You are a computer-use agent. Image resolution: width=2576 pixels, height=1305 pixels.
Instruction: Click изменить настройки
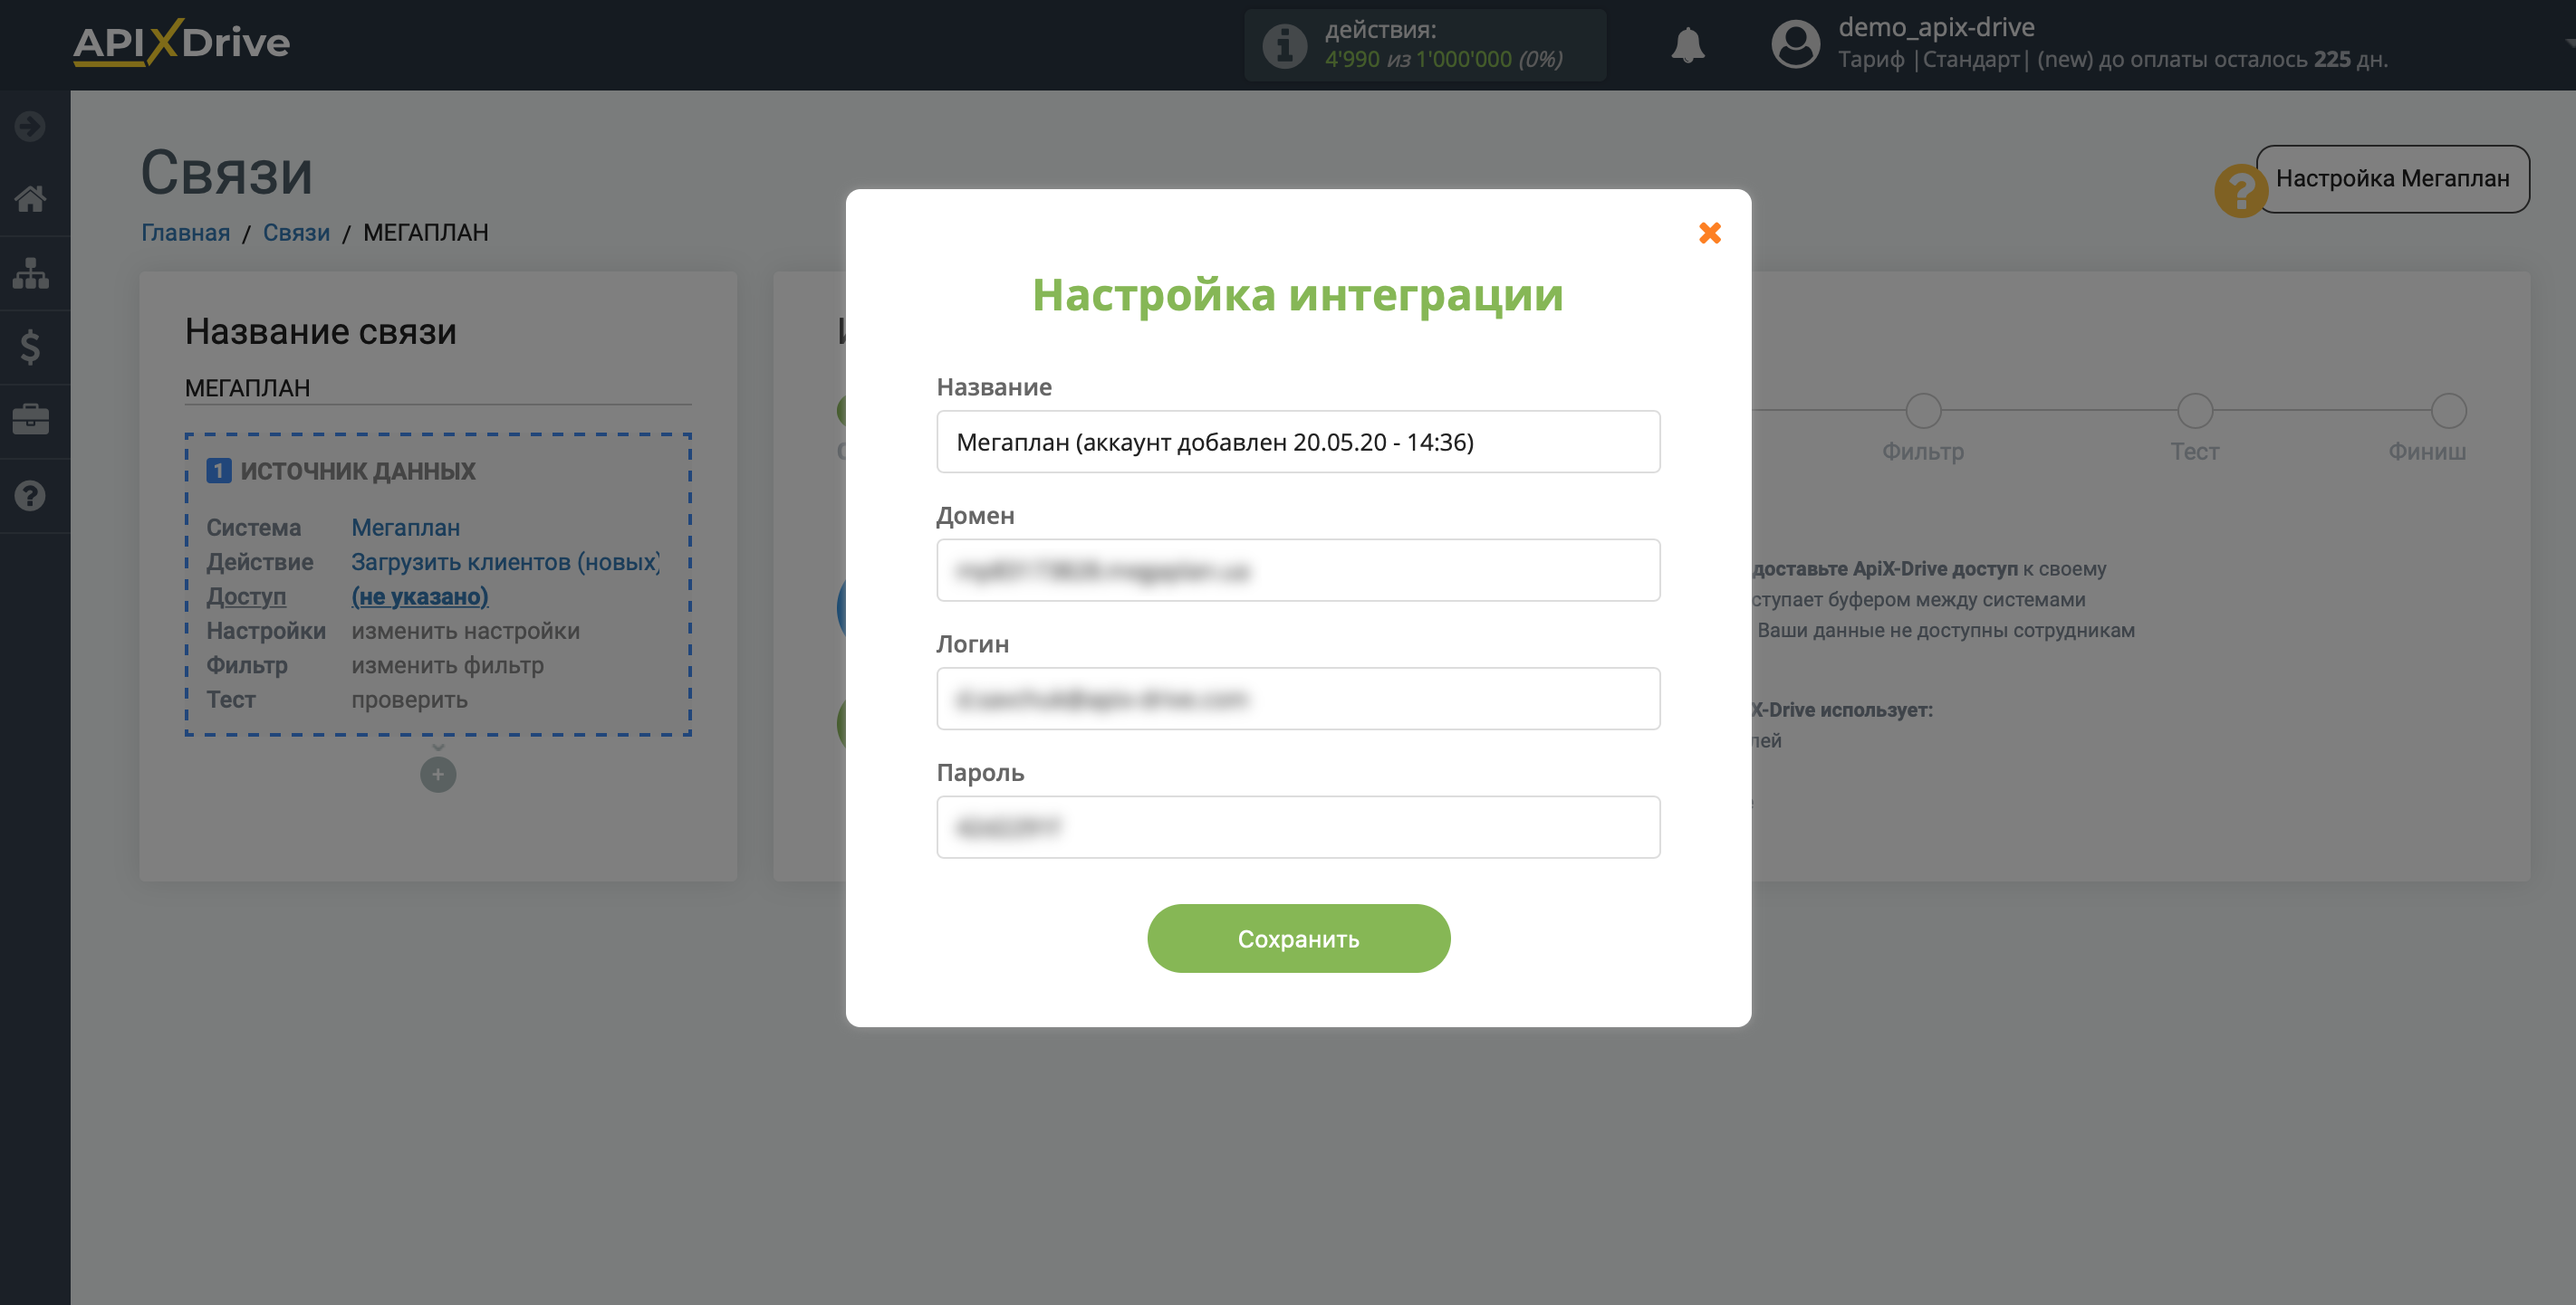pyautogui.click(x=465, y=631)
